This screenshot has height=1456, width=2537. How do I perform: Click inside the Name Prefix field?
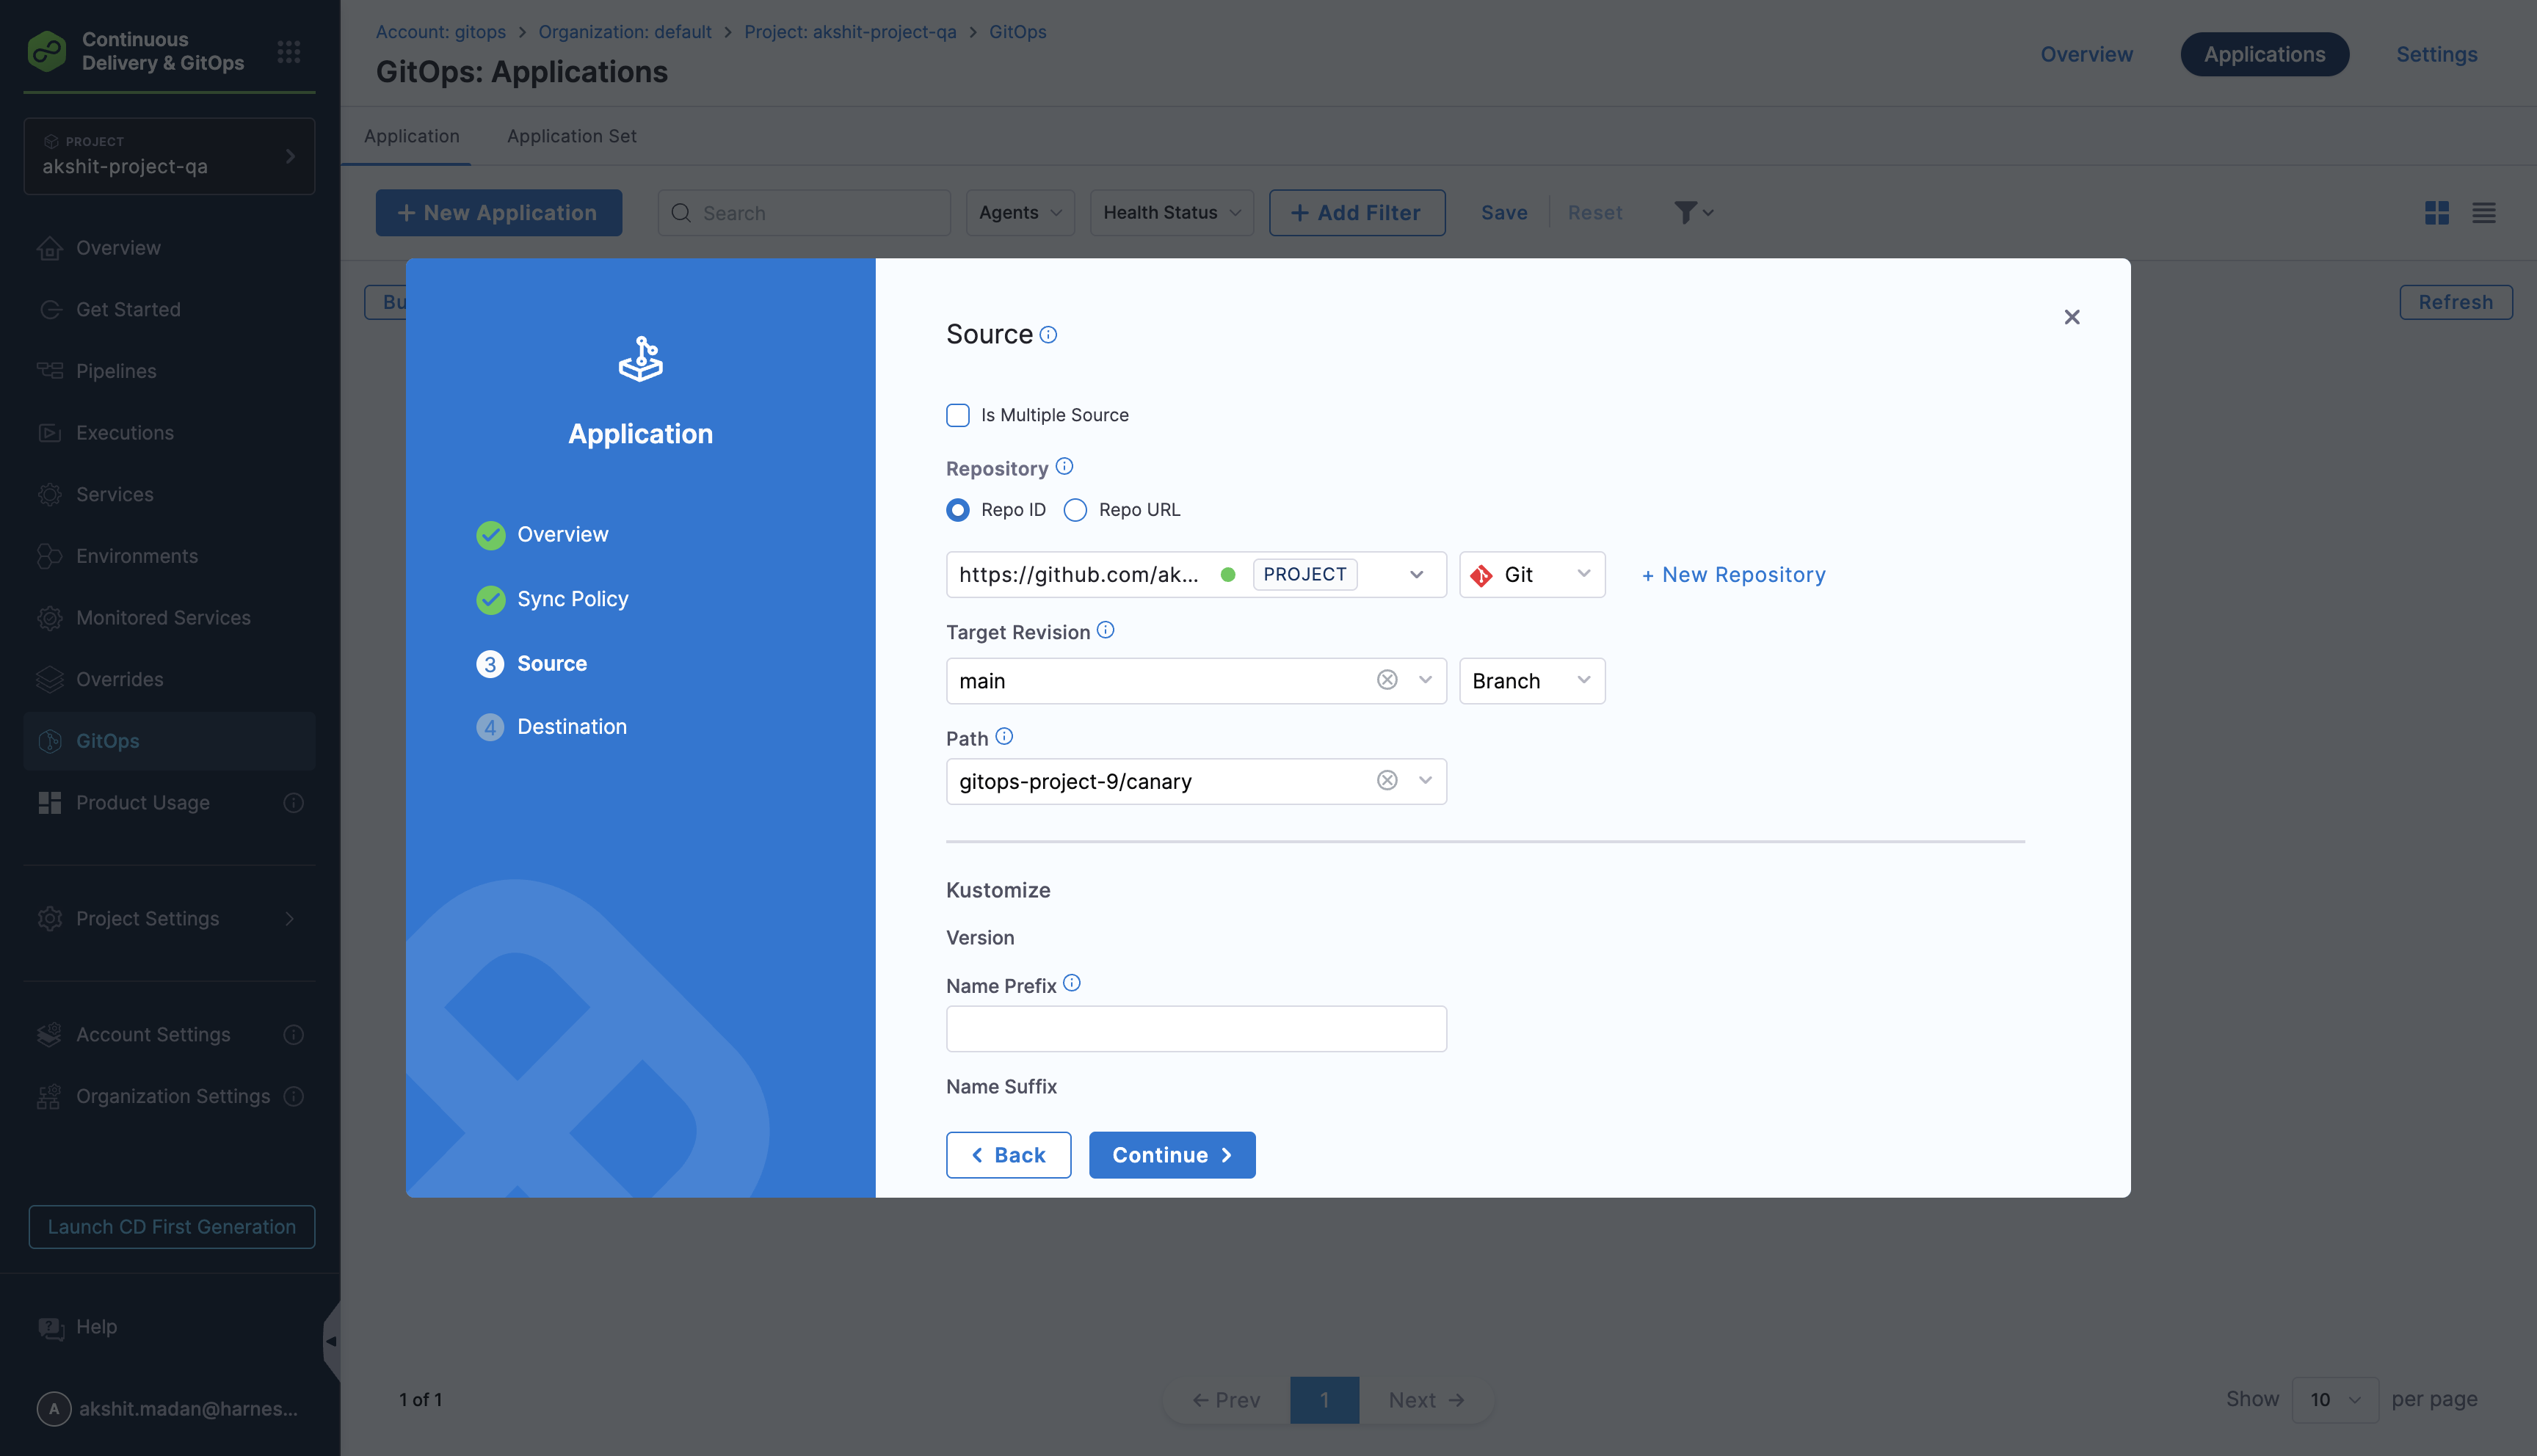[1195, 1028]
